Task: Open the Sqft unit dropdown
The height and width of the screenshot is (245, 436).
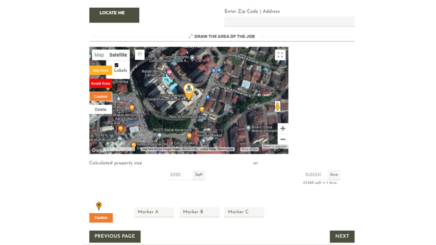Action: 198,174
